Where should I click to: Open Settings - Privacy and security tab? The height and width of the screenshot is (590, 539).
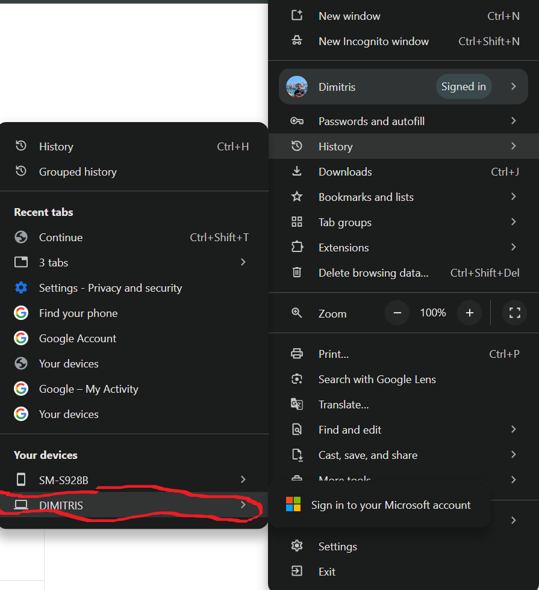pos(134,288)
